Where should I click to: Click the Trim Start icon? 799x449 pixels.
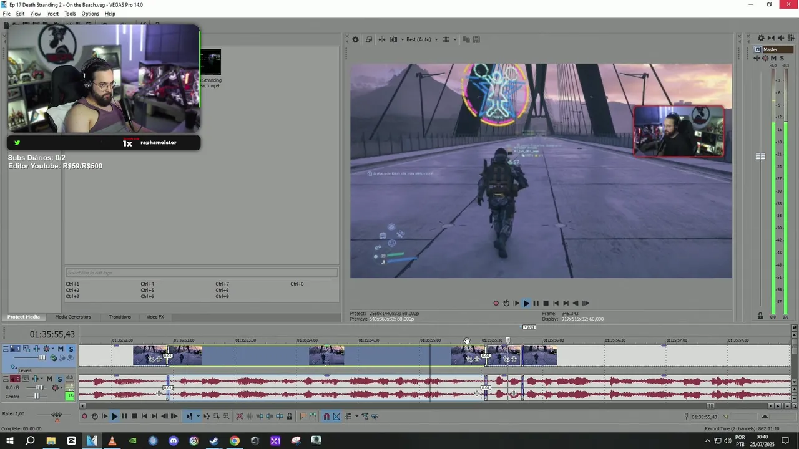point(260,416)
